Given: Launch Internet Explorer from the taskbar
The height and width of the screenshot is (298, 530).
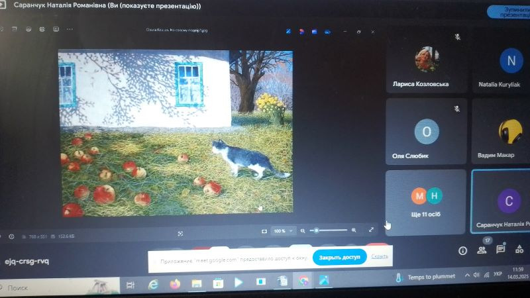Looking at the screenshot, I should pyautogui.click(x=153, y=285).
